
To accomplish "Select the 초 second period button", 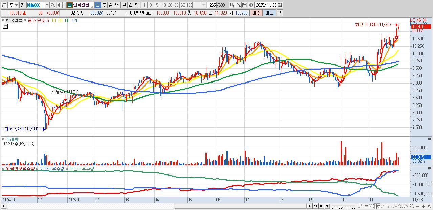I will (x=130, y=5).
